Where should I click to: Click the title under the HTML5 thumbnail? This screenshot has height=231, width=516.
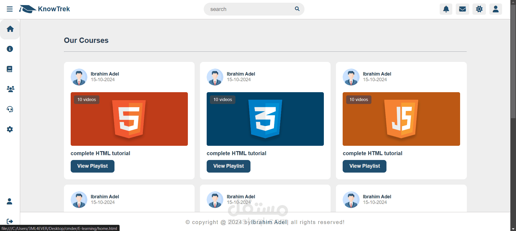click(x=100, y=153)
